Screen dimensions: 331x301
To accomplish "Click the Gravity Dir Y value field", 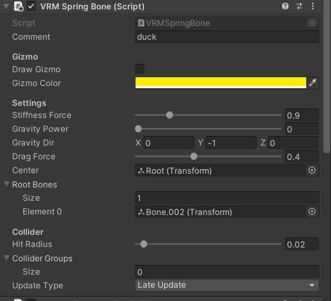I will tap(231, 143).
